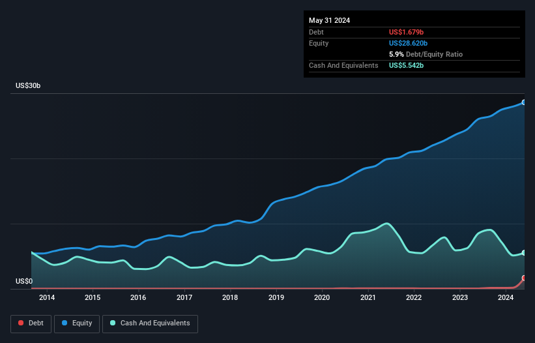Click the 2020 x-axis label
The width and height of the screenshot is (535, 343).
pos(322,297)
